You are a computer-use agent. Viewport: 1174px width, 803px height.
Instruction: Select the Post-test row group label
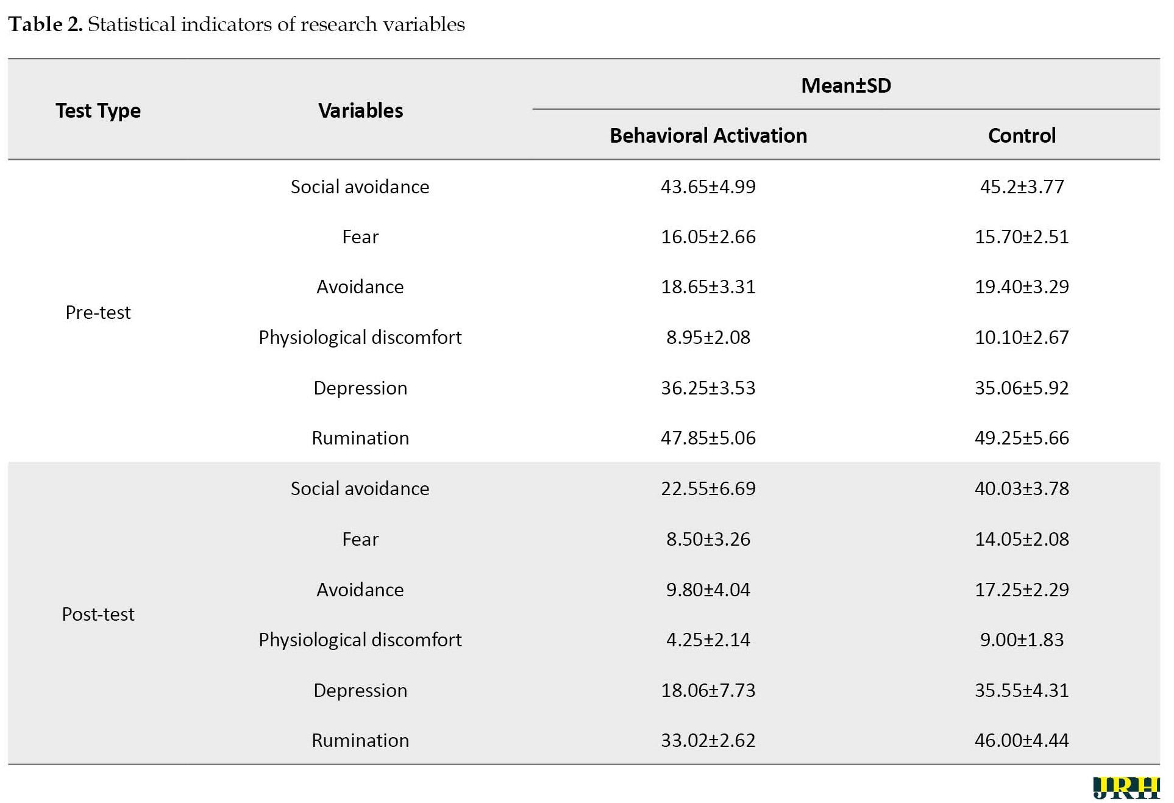(98, 614)
